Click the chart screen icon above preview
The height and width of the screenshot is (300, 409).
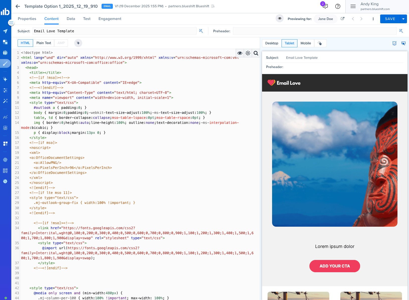(394, 43)
